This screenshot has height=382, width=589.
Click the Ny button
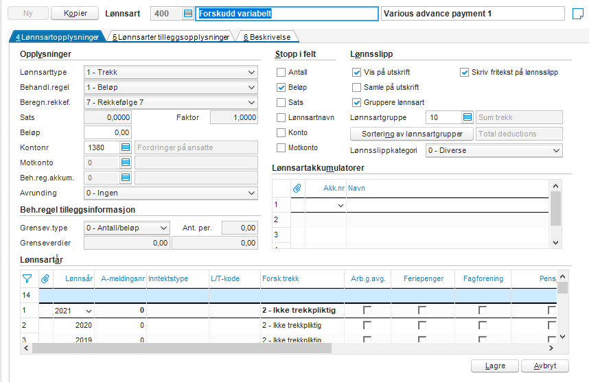28,13
